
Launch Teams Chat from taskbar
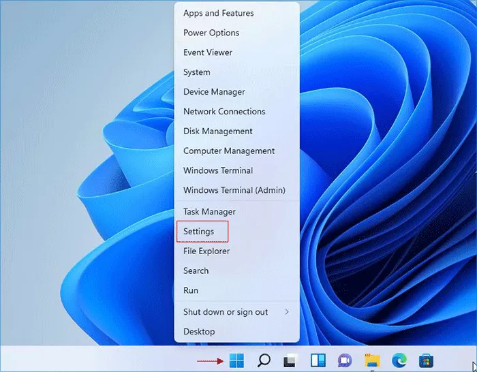click(345, 360)
